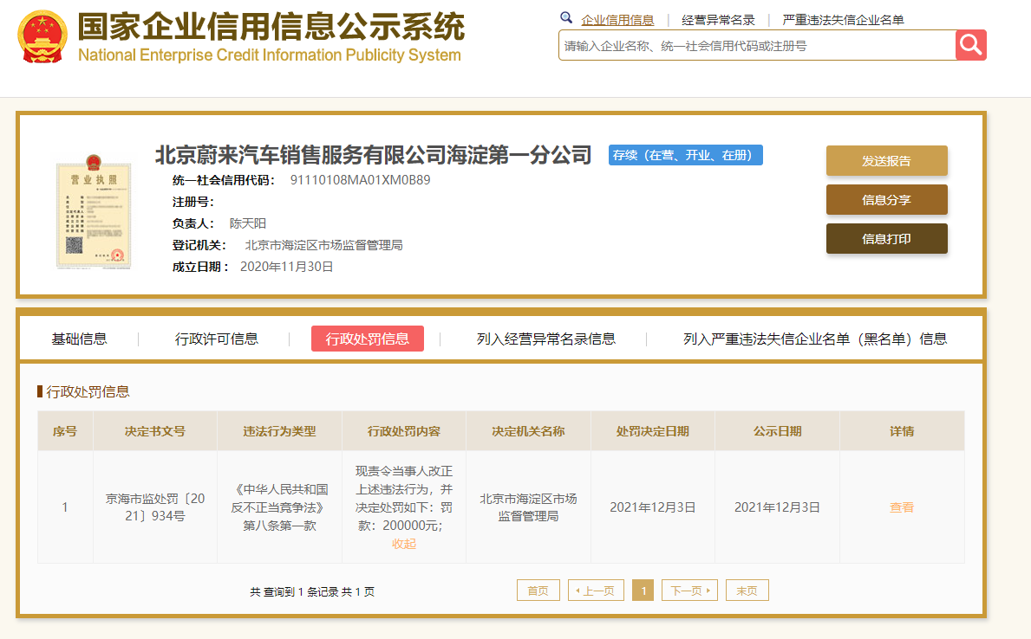Open penalty details via 查看 link
The image size is (1031, 639).
pos(902,507)
